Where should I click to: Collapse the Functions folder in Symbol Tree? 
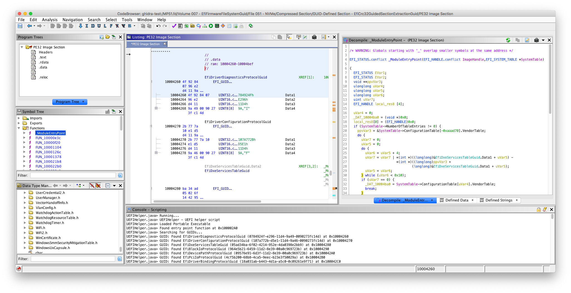(x=19, y=128)
